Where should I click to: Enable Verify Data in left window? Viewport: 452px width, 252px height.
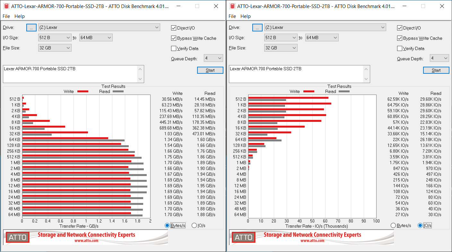click(174, 48)
